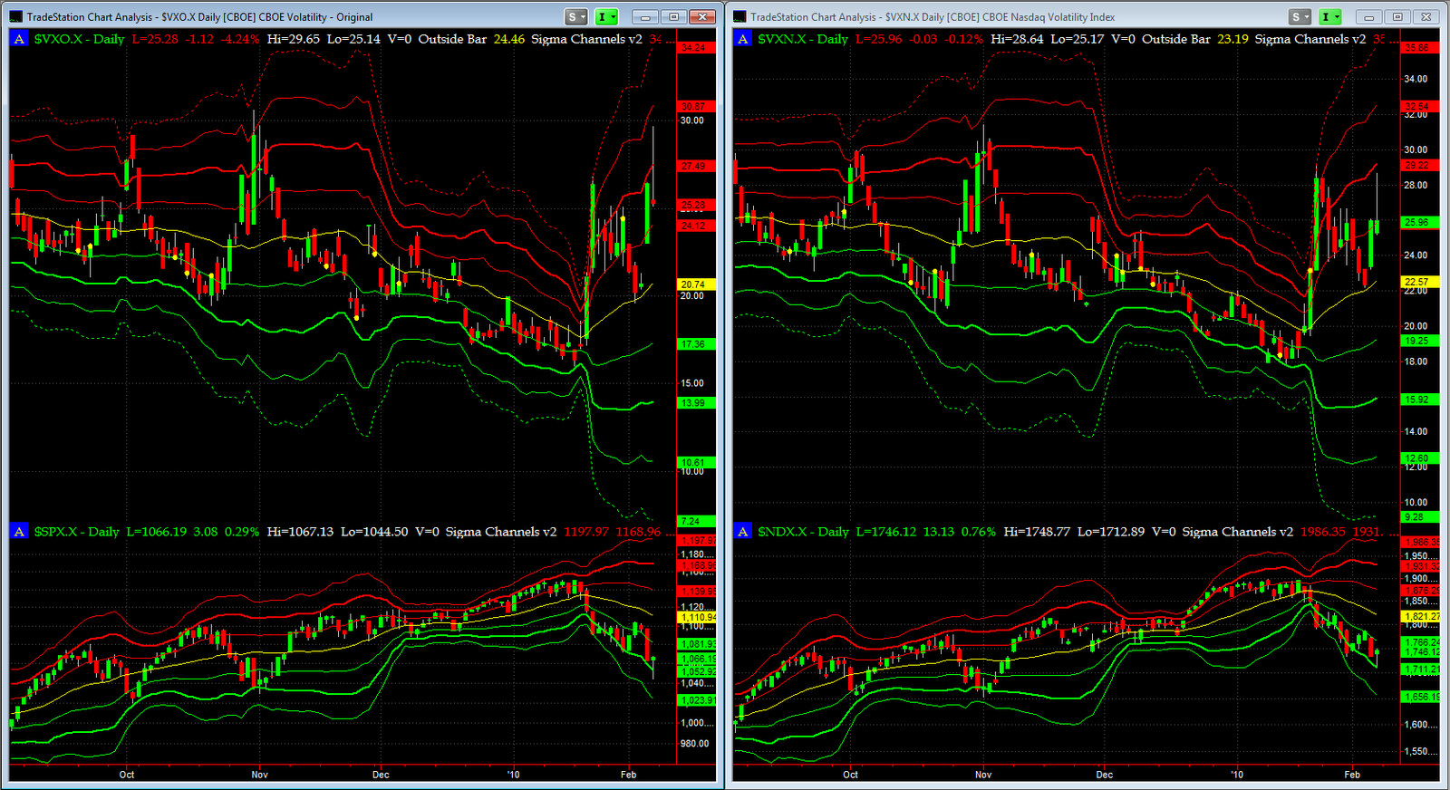Click the 'Hi=1748.77' reading on $NDX.X chart
This screenshot has height=790, width=1450.
(1038, 532)
